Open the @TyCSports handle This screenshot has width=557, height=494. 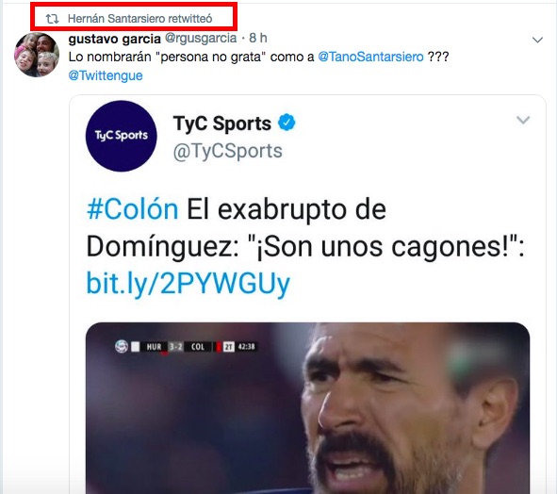click(x=228, y=151)
